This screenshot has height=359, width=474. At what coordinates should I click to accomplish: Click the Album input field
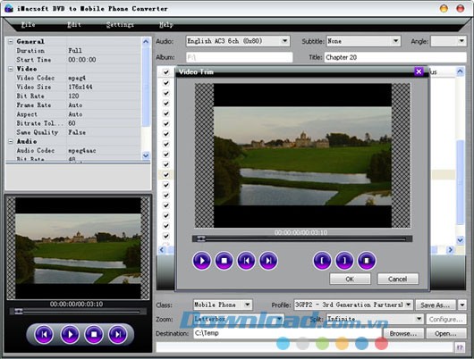(x=239, y=57)
